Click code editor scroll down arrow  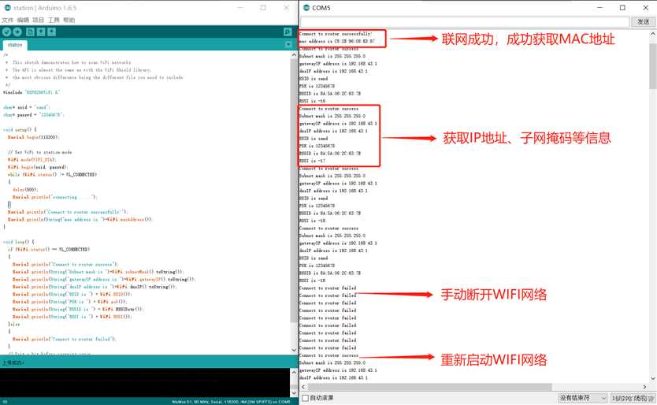coord(294,350)
